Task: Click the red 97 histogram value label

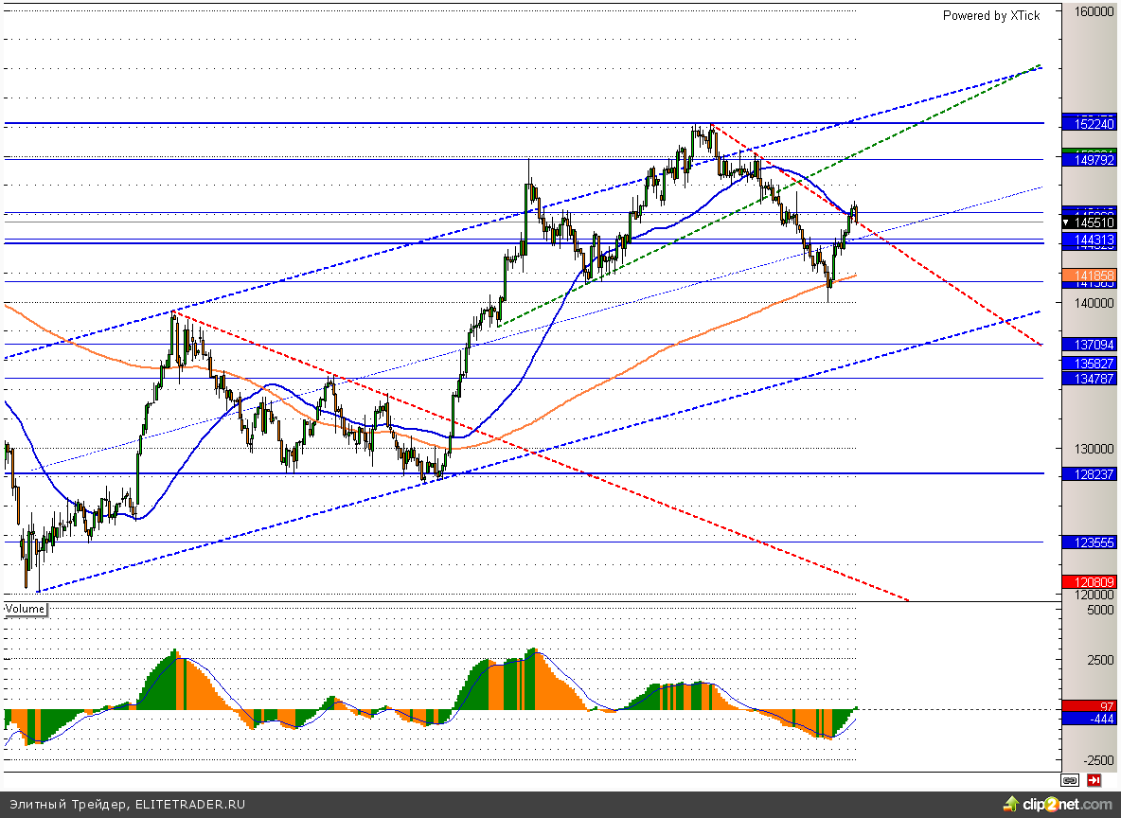Action: click(1093, 706)
